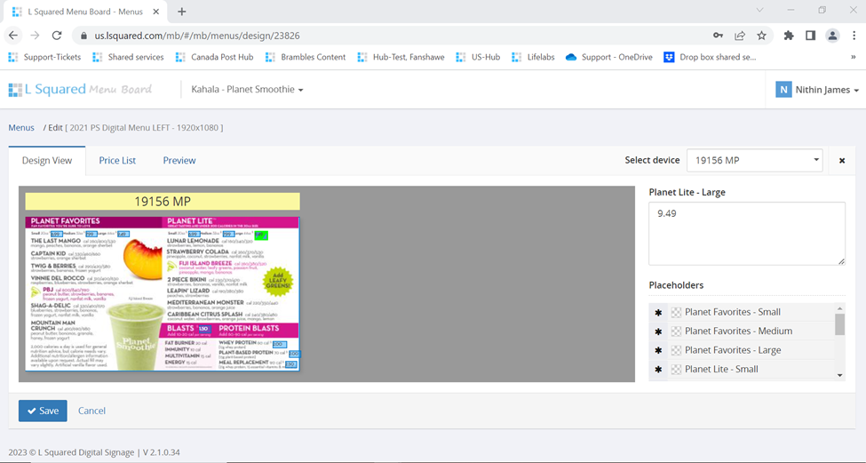Navigate to the Menus breadcrumb link

point(21,128)
